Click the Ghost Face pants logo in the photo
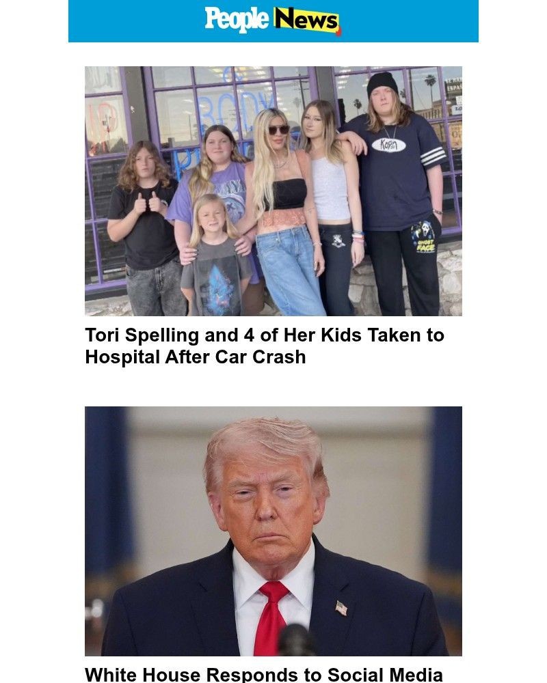 (x=423, y=238)
